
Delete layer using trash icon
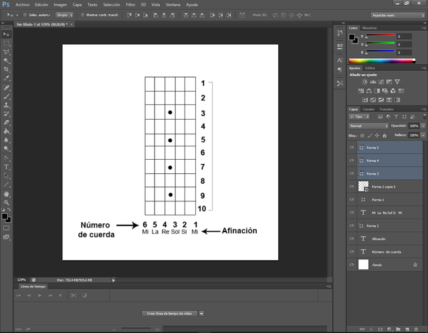(x=416, y=329)
